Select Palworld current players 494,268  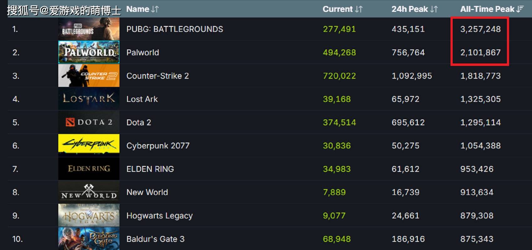click(x=340, y=52)
